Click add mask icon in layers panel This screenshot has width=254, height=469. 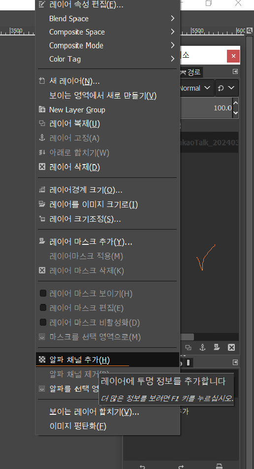(x=217, y=347)
